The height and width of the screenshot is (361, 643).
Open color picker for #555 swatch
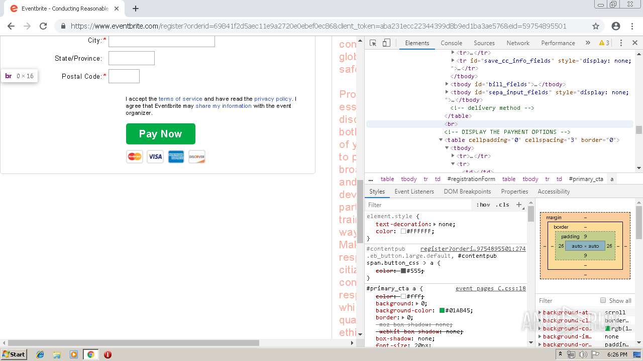coord(403,271)
